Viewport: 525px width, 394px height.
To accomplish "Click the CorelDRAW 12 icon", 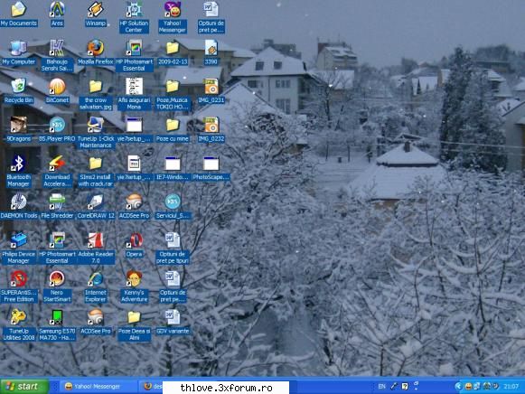I will coord(96,207).
